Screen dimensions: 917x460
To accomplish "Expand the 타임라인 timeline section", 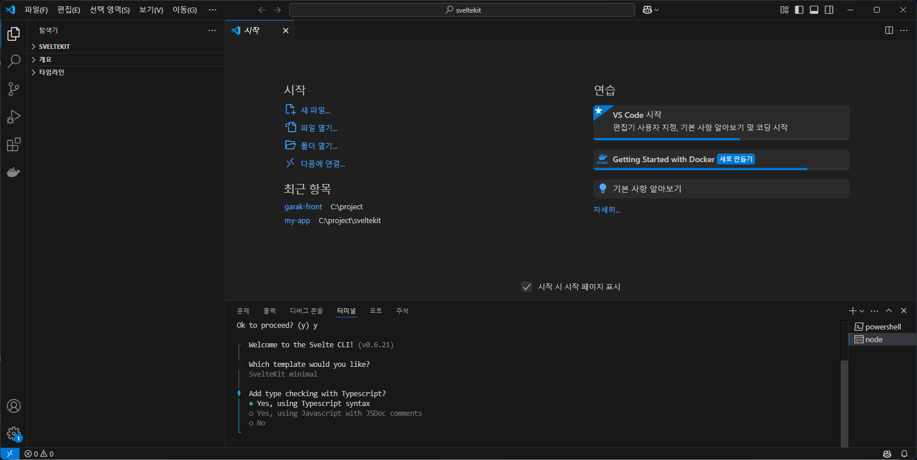I will 127,72.
